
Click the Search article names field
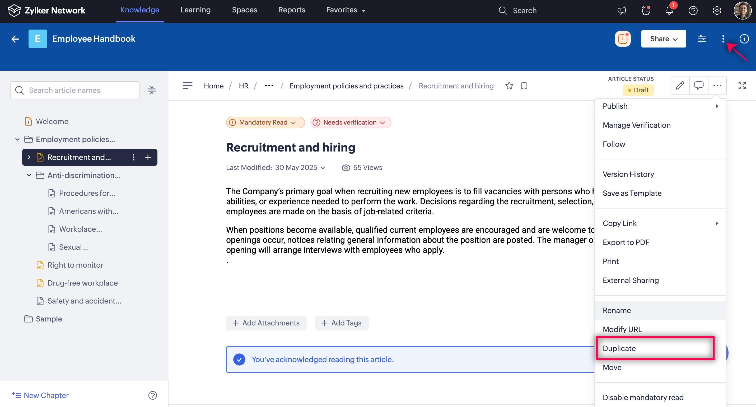click(75, 90)
